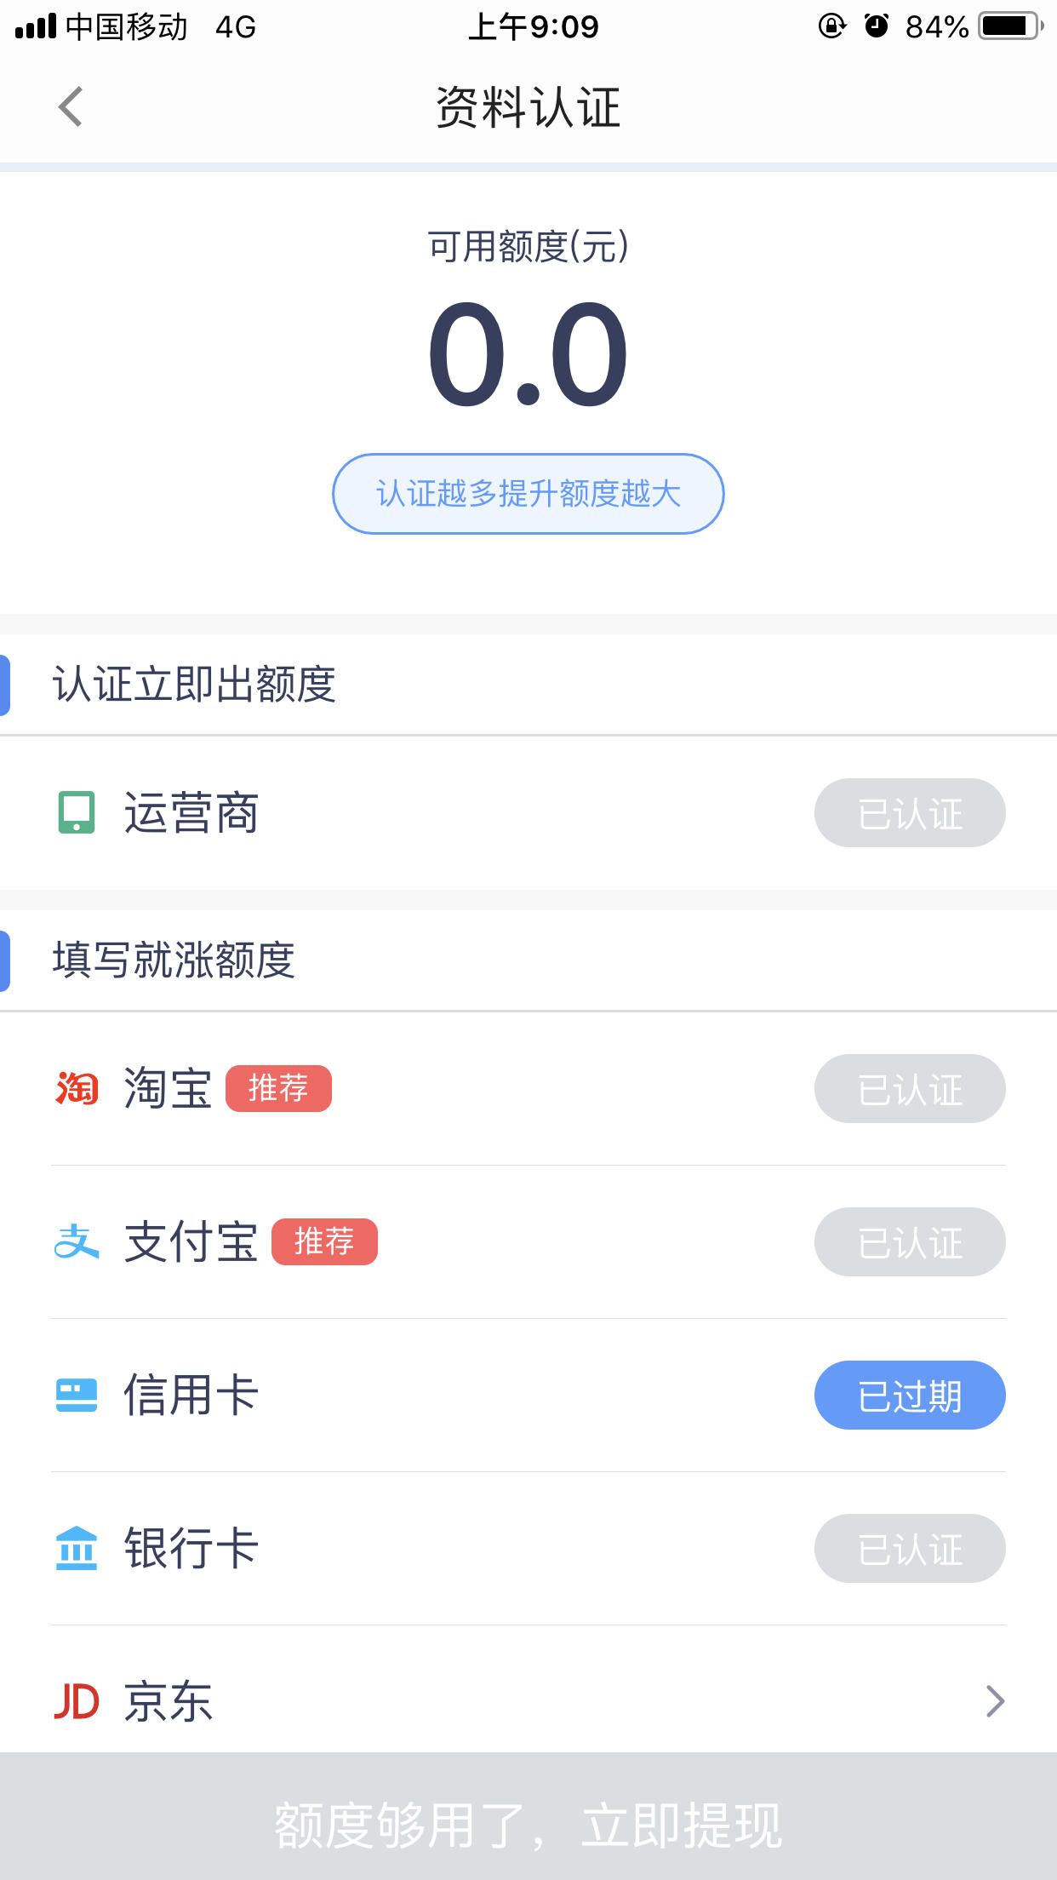Tap 已认证 button next to 支付宝
The image size is (1057, 1880).
pyautogui.click(x=910, y=1241)
